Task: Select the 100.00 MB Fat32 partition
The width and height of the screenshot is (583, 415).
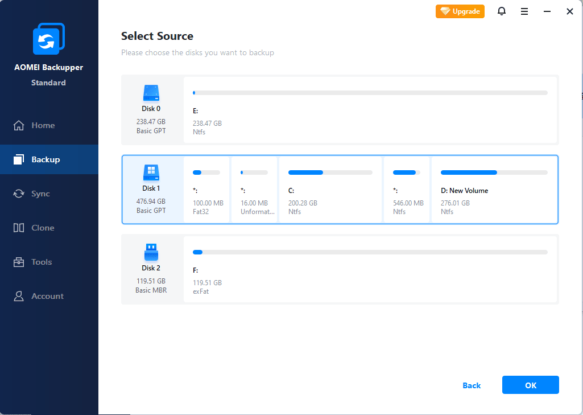Action: click(206, 189)
